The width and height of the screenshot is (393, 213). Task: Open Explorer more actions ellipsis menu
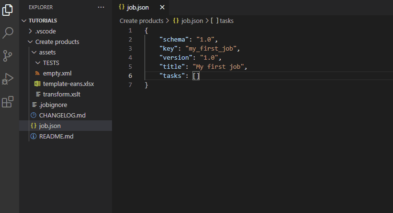pos(101,7)
